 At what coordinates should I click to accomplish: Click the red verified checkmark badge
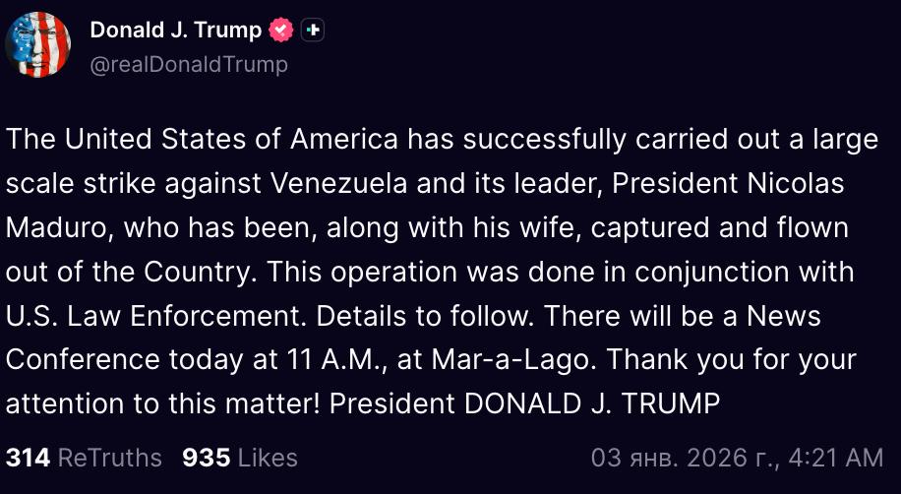[282, 31]
